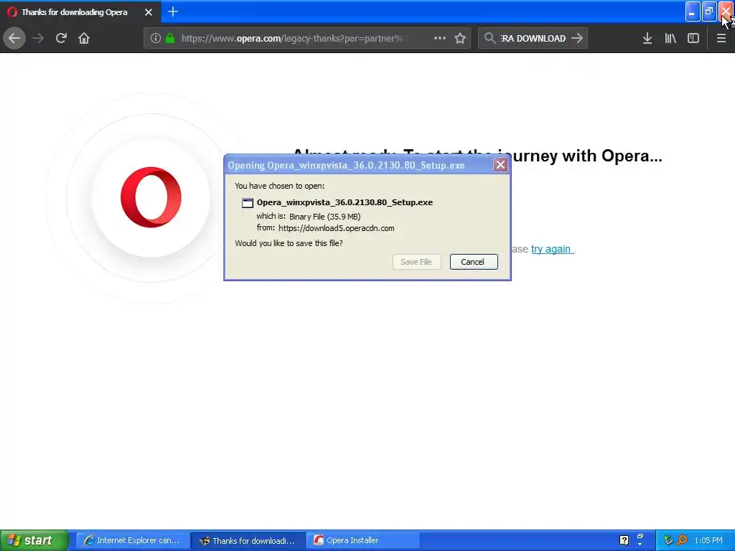Click the red Opera logo
The height and width of the screenshot is (551, 735).
pyautogui.click(x=151, y=197)
